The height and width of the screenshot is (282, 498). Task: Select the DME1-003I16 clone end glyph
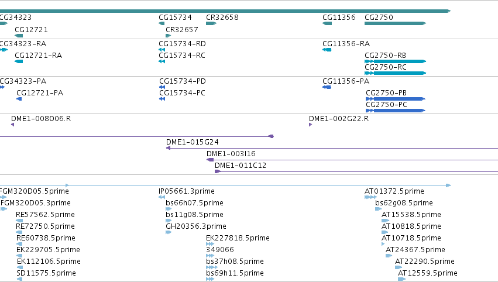pyautogui.click(x=210, y=160)
